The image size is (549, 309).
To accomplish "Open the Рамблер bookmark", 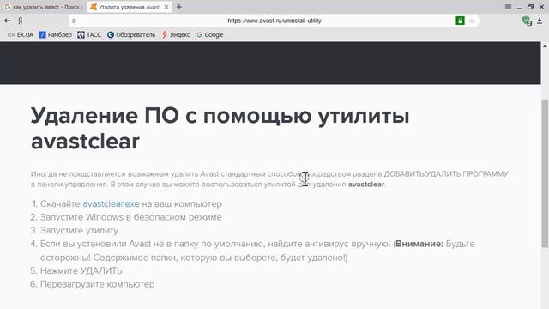I will [x=55, y=34].
